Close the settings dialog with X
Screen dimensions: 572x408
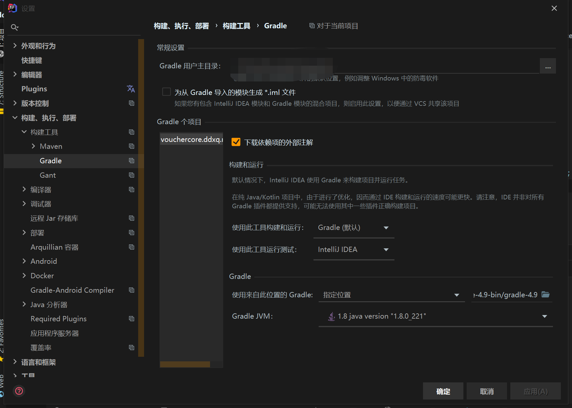point(554,8)
